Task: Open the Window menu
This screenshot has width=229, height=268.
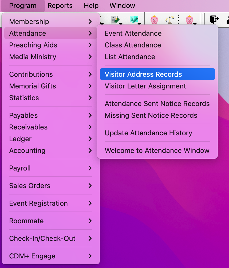Action: click(x=122, y=6)
